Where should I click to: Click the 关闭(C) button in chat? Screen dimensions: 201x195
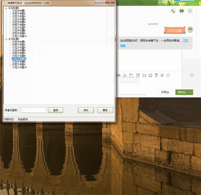[x=165, y=92]
